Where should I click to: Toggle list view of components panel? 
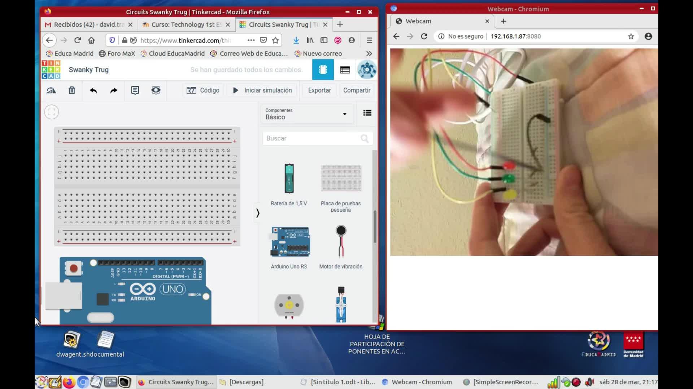coord(367,113)
